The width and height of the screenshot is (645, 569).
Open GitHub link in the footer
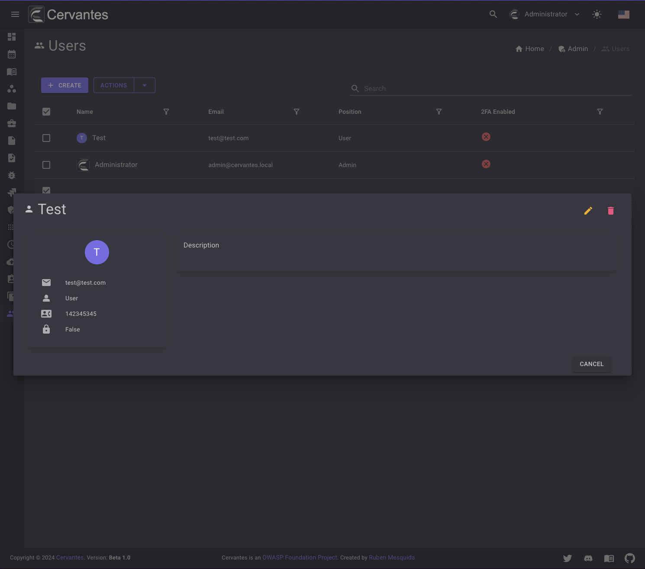[x=630, y=558]
